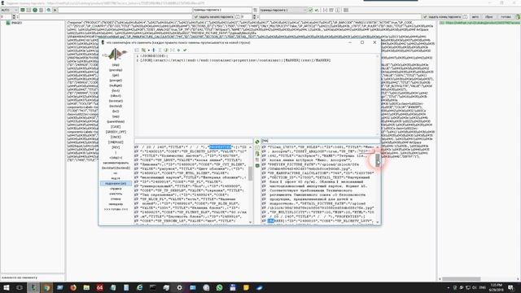Click the magnifier search icon in the main toolbar

[x=49, y=10]
